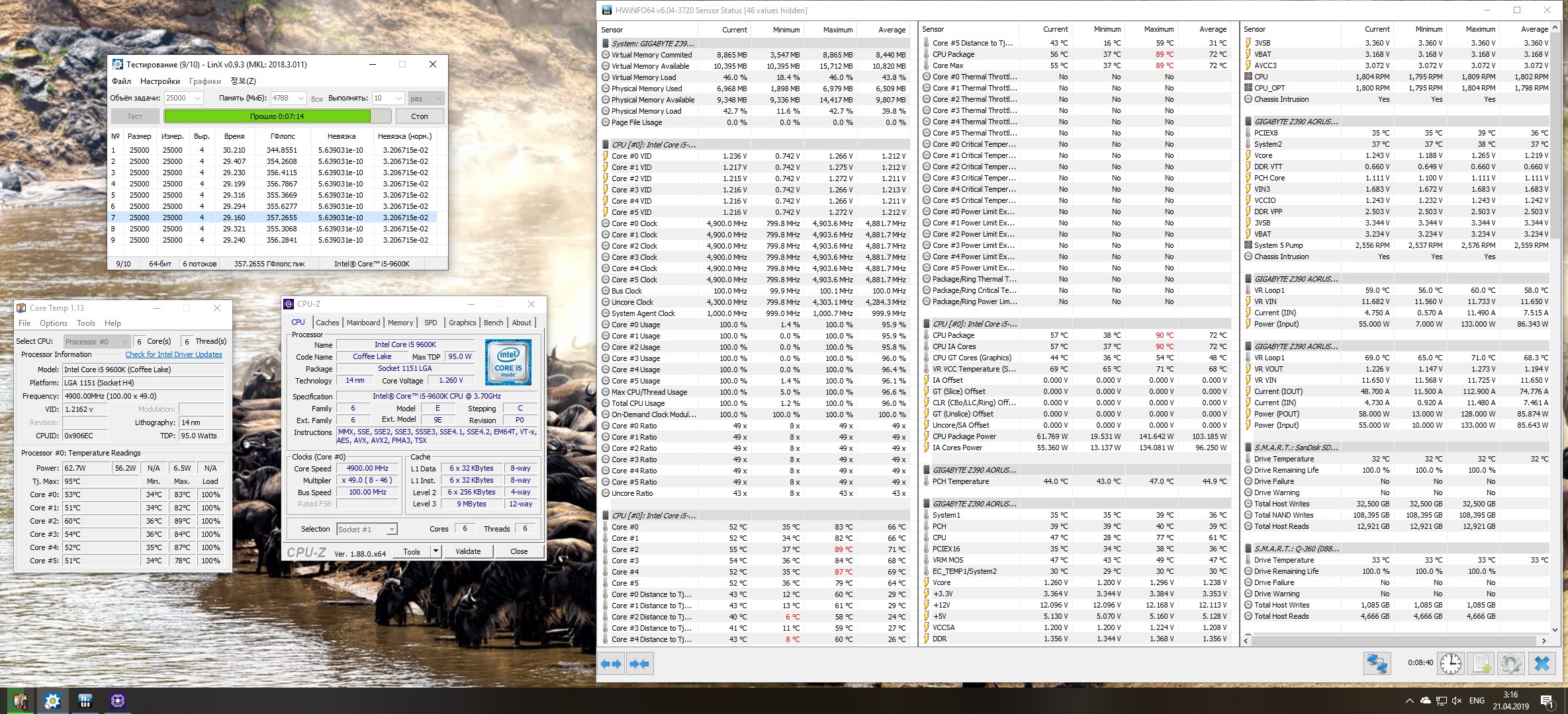Click the green LinX progress bar
Screen dimensions: 1568x714
(267, 116)
